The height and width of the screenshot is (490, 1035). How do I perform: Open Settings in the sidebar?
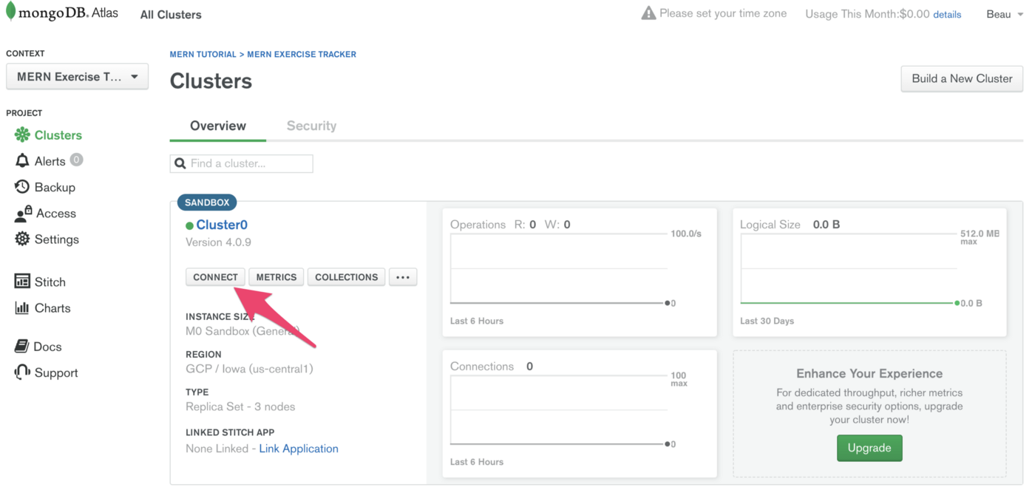click(57, 239)
